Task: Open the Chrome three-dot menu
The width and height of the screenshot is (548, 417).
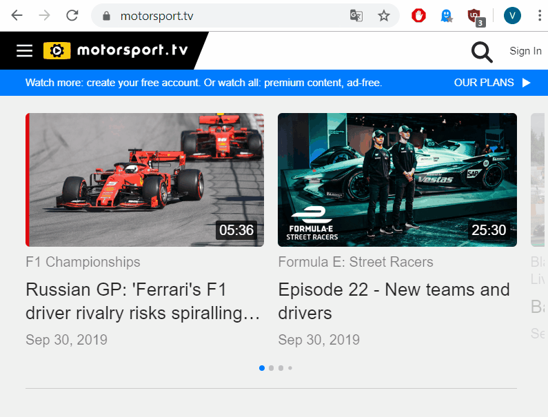Action: pyautogui.click(x=540, y=16)
